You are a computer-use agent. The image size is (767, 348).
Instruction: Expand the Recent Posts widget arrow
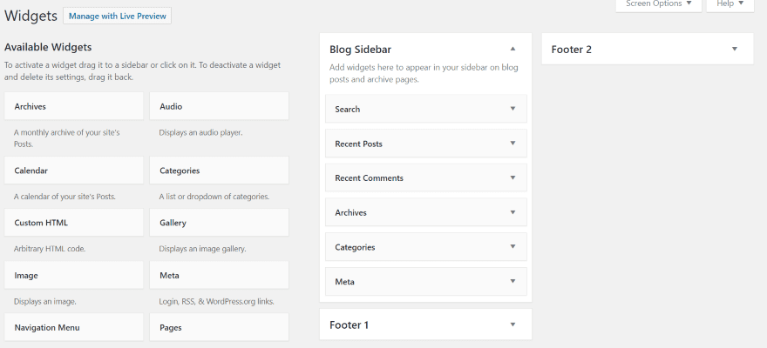coord(512,144)
